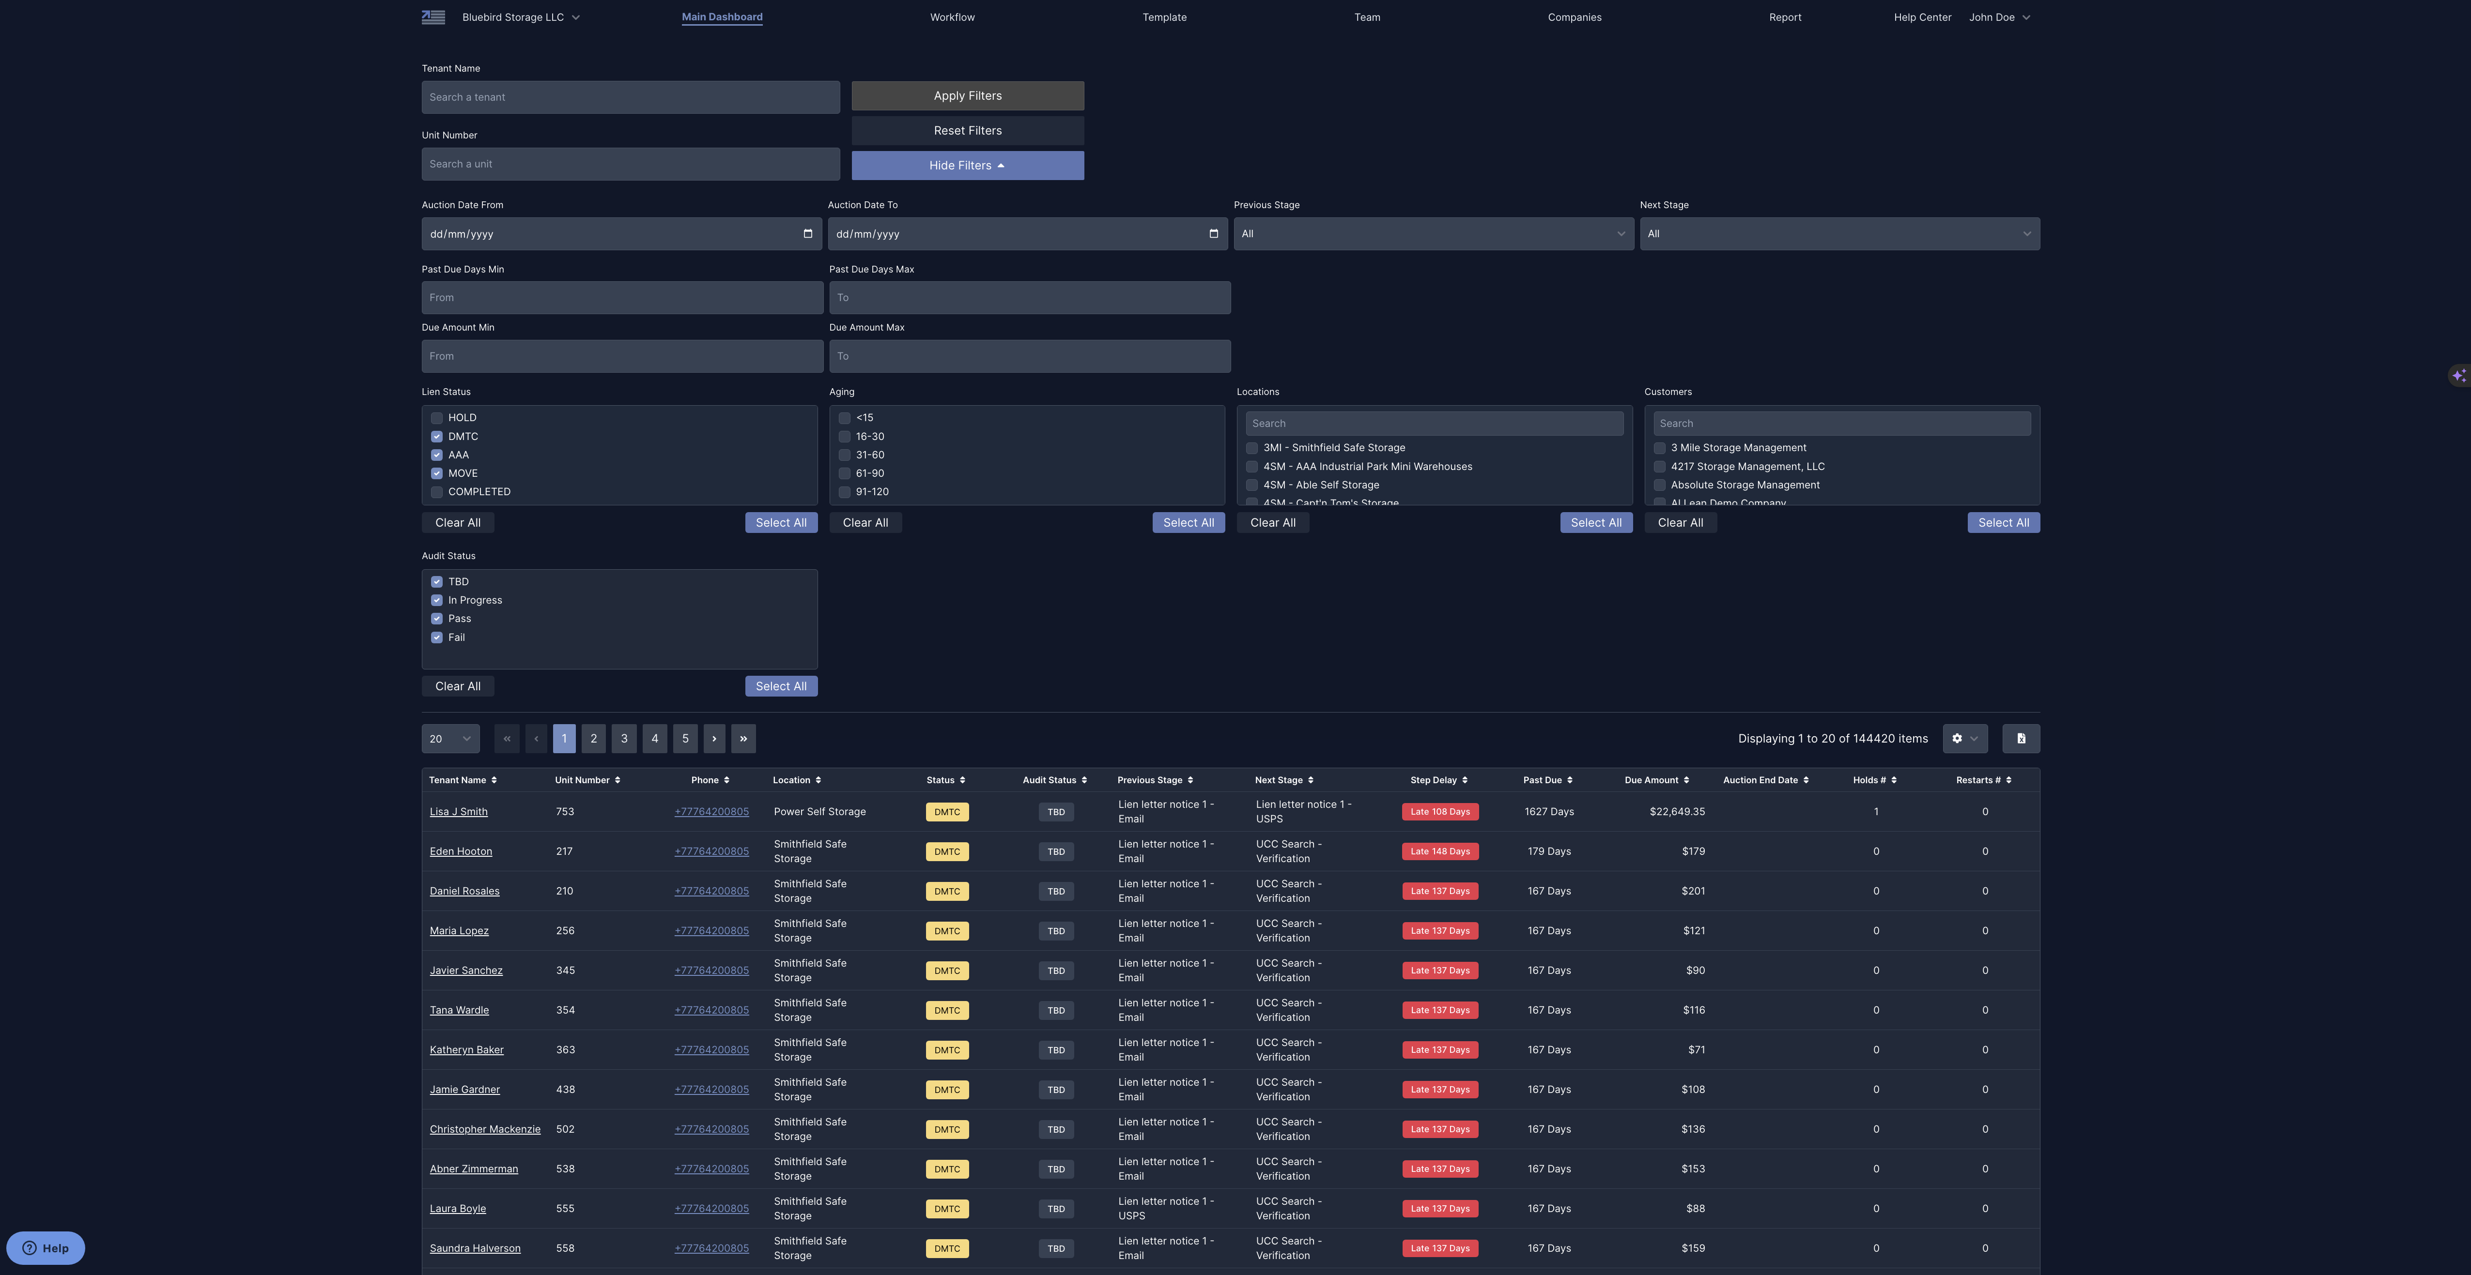The image size is (2471, 1275).
Task: Click the export file icon button
Action: (x=2020, y=738)
